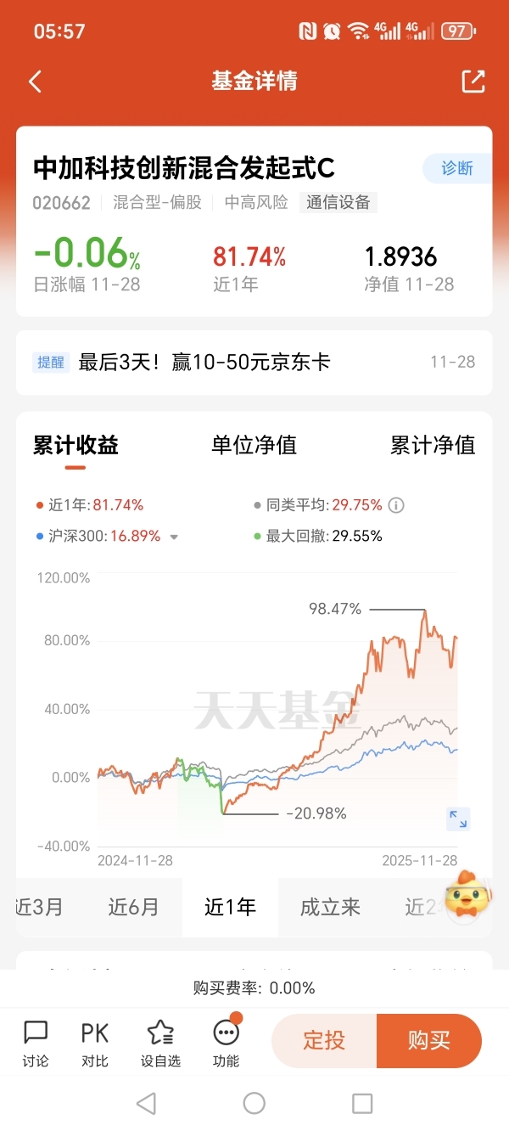Select the 成立来 time range
The image size is (509, 1131).
click(330, 907)
